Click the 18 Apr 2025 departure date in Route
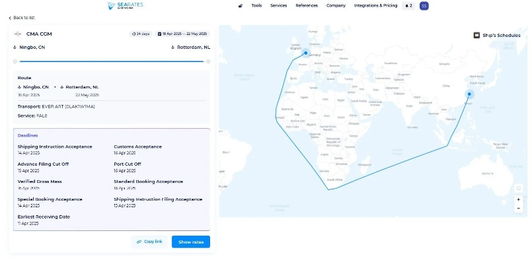Screen dimensions: 532x264 click(28, 95)
